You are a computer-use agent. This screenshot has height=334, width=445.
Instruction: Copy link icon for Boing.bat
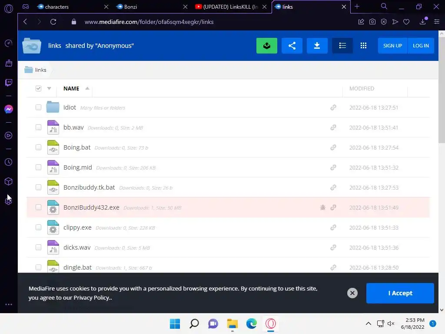click(x=333, y=147)
